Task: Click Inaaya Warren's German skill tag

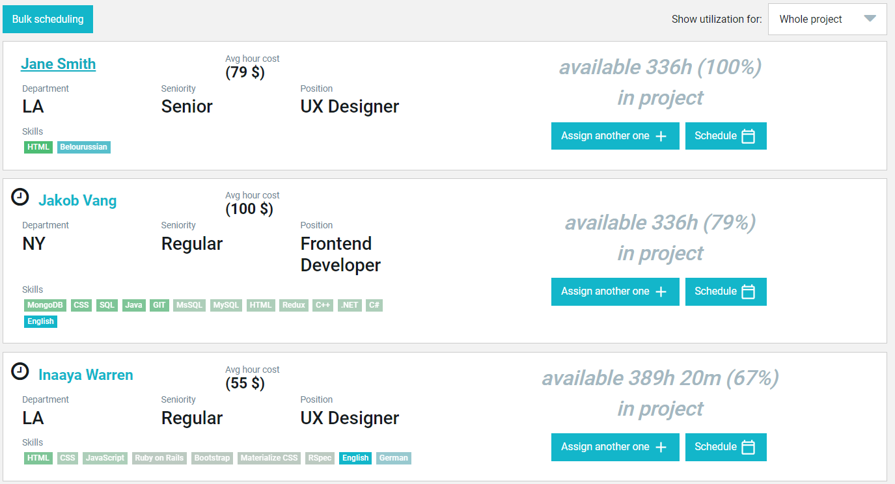Action: pos(394,458)
